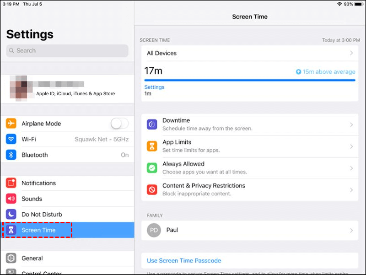This screenshot has height=275, width=366.
Task: Tap Block inappropriate content text
Action: 197,194
